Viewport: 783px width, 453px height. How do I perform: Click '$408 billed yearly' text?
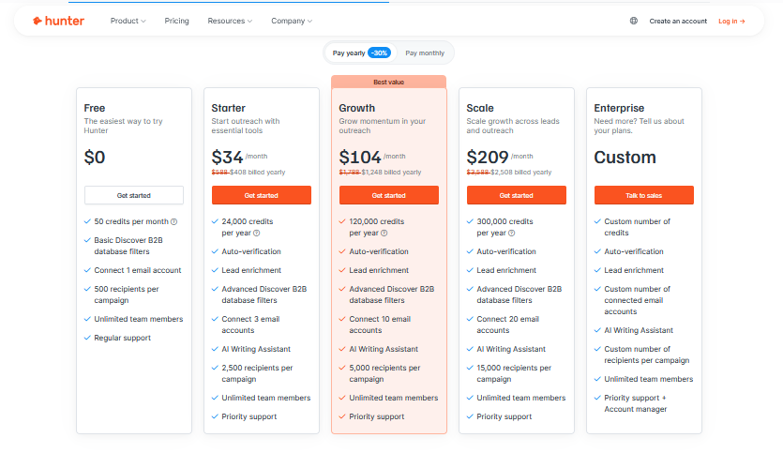tap(257, 173)
